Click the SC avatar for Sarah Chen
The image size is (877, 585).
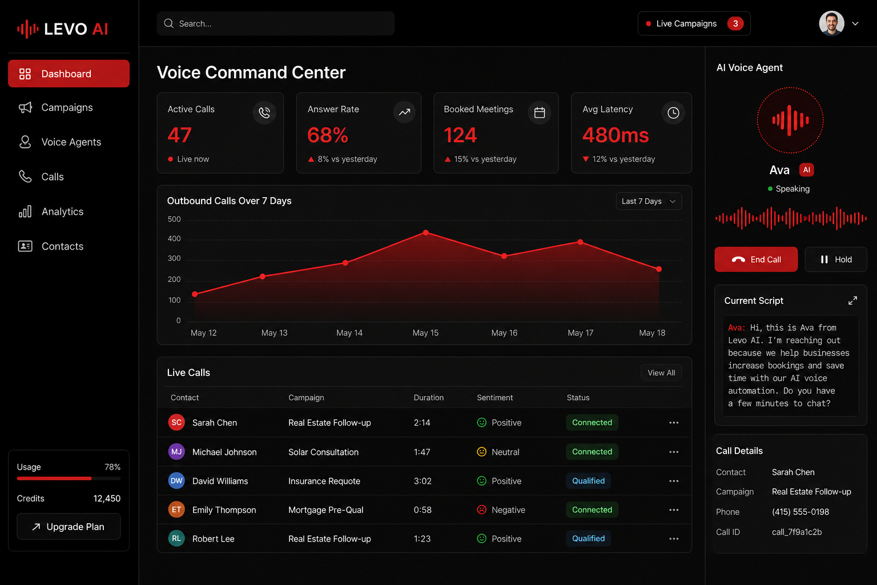[x=176, y=422]
